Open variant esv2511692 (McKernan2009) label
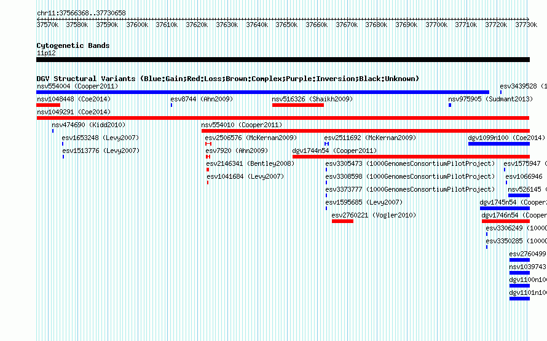Screen dimensions: 547x341 [x=370, y=138]
